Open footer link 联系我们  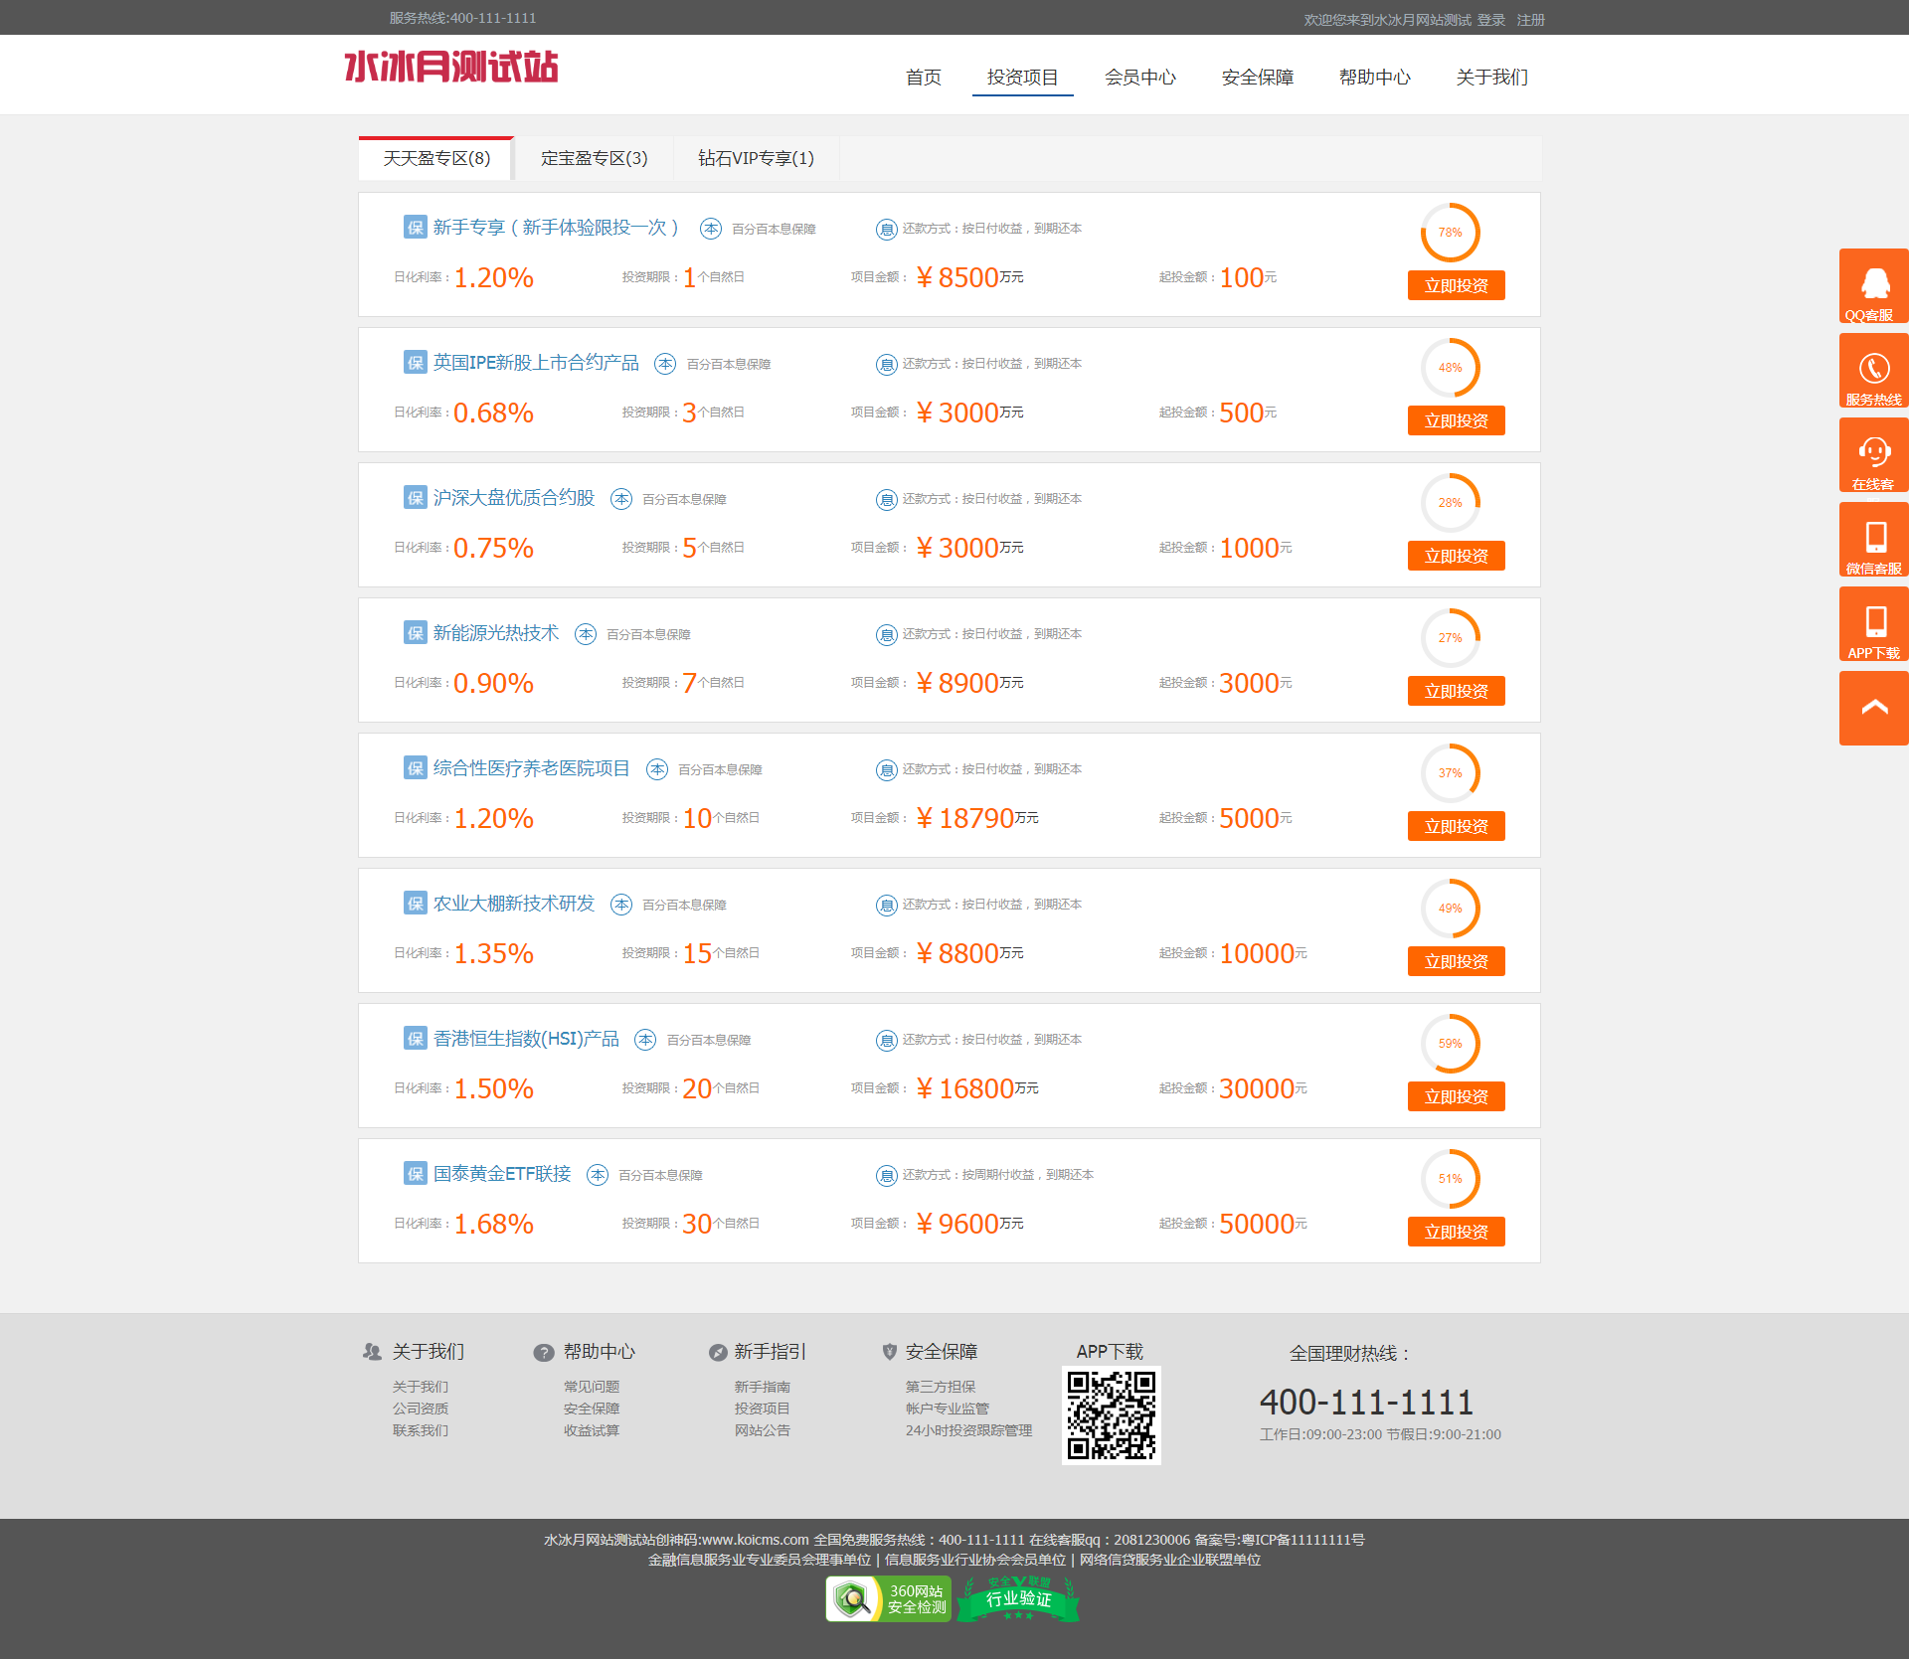point(421,1430)
